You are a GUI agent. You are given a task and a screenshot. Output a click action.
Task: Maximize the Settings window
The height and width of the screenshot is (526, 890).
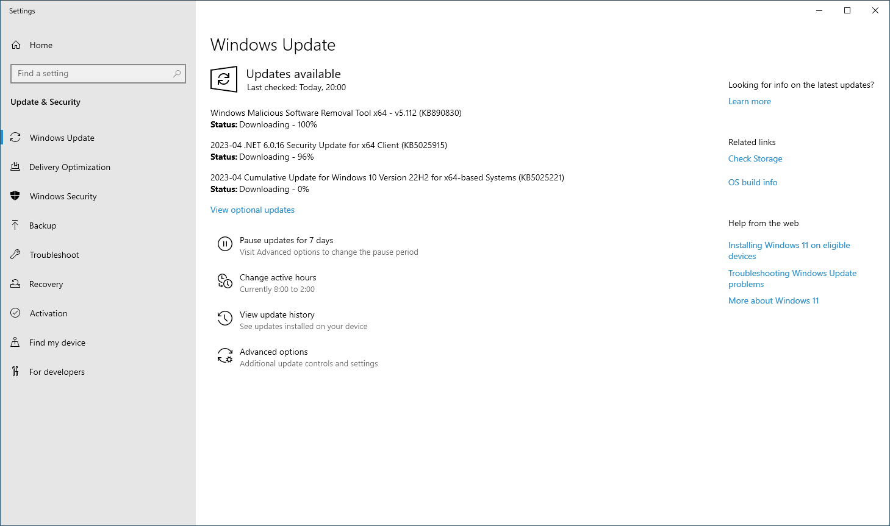click(x=847, y=10)
